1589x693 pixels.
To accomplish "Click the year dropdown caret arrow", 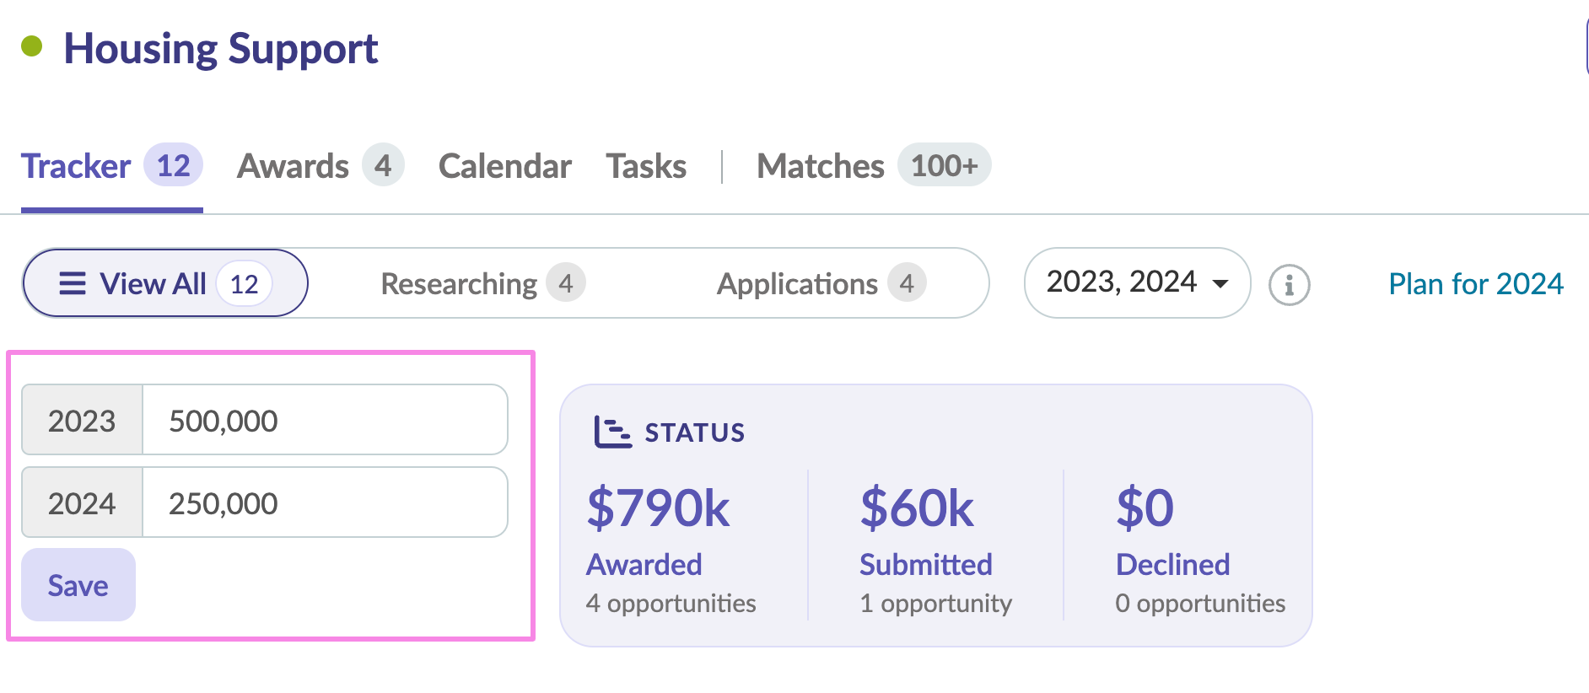I will pyautogui.click(x=1220, y=283).
